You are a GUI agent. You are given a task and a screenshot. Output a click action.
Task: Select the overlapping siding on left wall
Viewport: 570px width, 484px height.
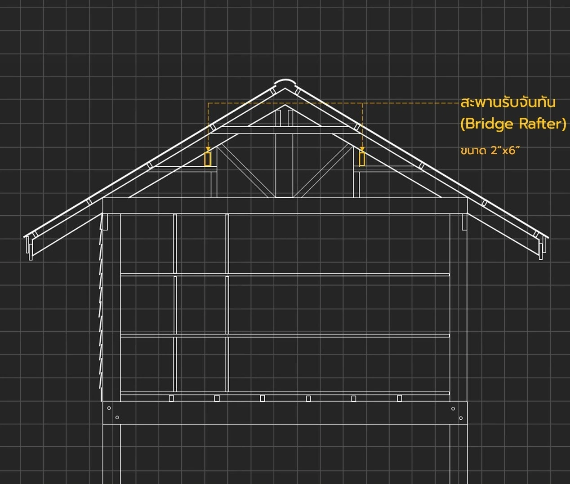click(101, 315)
